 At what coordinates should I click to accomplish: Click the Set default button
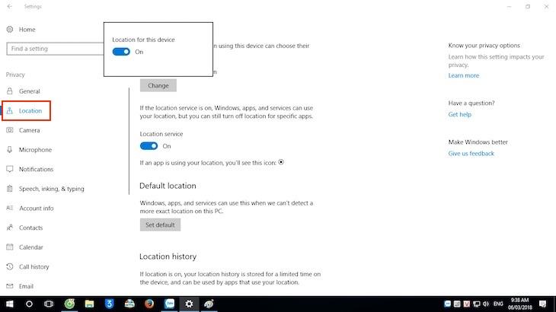point(160,225)
